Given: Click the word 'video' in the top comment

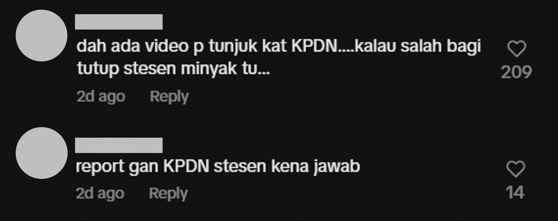Looking at the screenshot, I should coord(167,46).
